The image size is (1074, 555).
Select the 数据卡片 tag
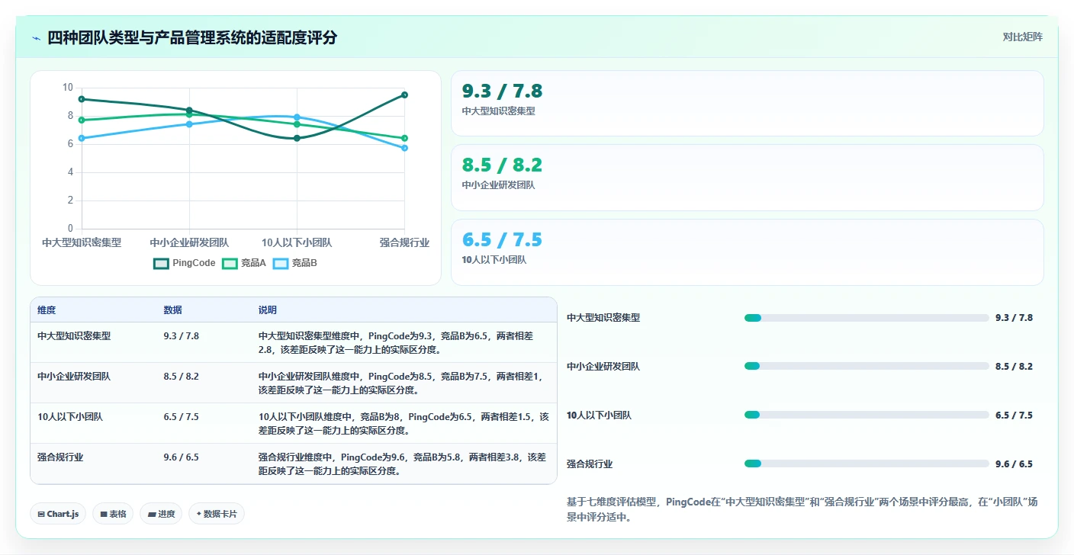217,514
